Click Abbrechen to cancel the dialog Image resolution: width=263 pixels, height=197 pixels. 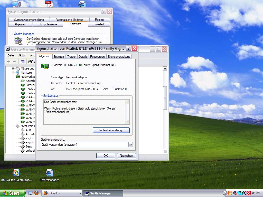pyautogui.click(x=126, y=156)
